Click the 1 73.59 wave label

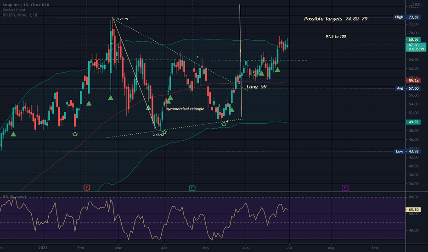tap(123, 19)
